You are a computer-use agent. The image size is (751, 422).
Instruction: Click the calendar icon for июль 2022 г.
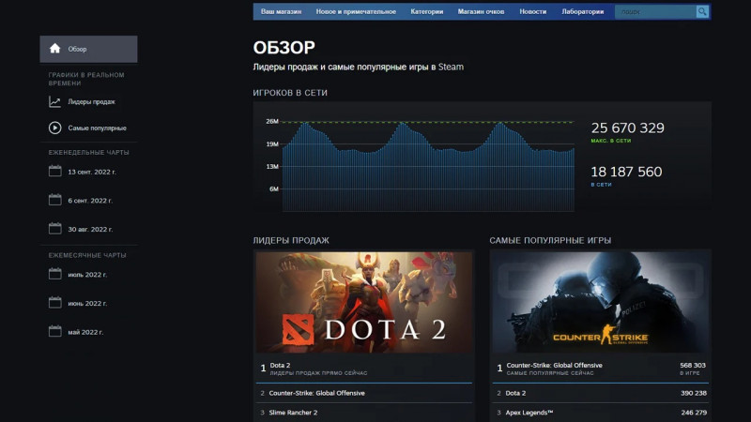[55, 274]
